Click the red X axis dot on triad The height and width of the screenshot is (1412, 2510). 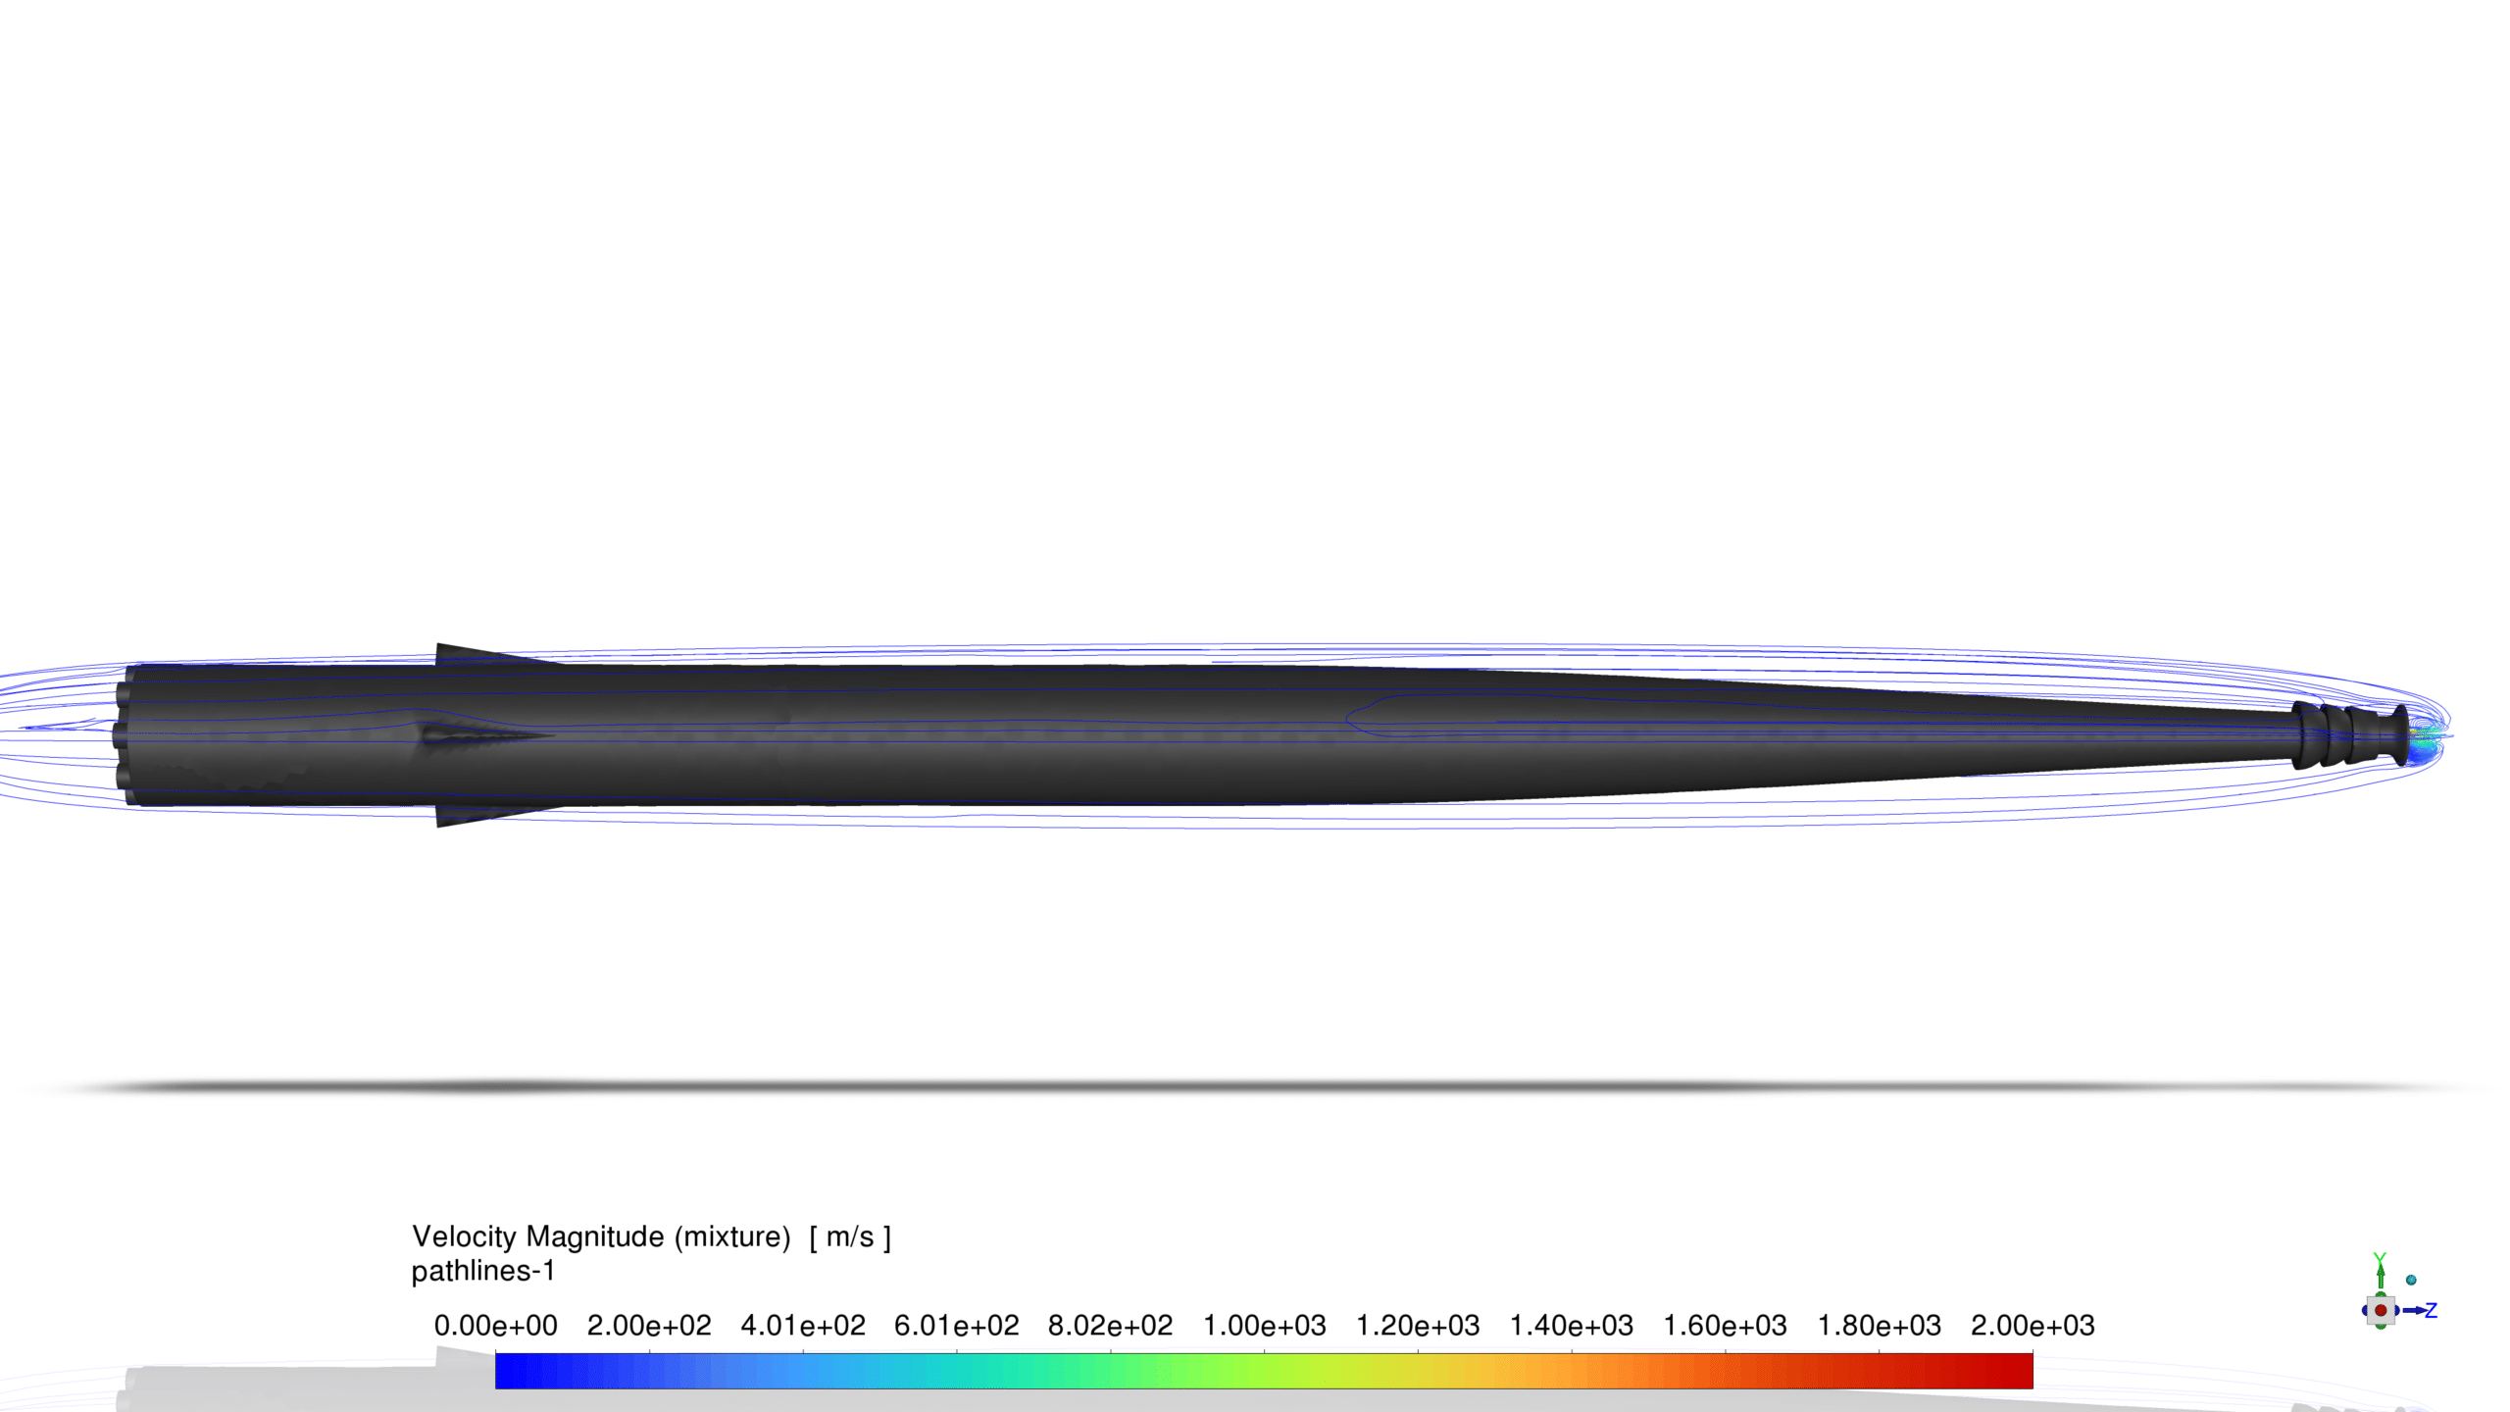(x=2380, y=1310)
